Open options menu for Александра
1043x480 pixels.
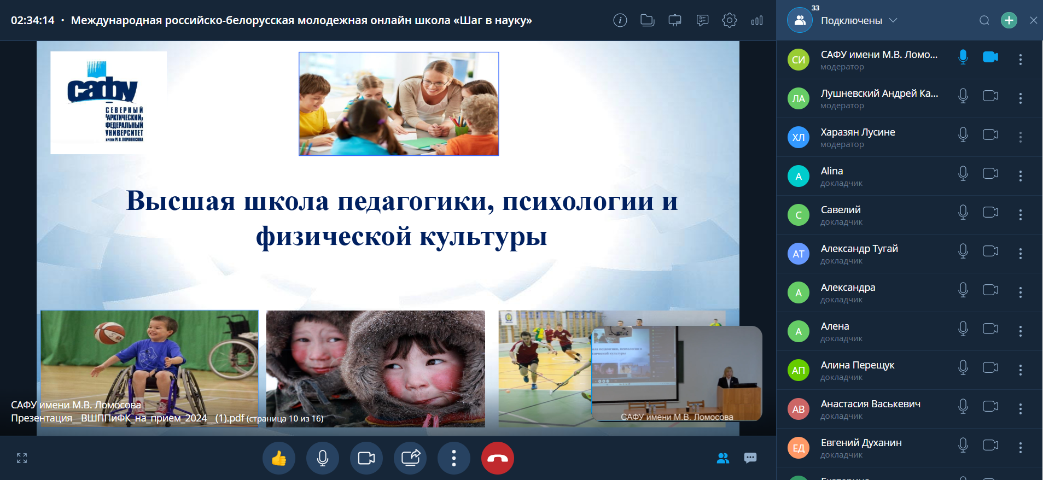(x=1021, y=292)
